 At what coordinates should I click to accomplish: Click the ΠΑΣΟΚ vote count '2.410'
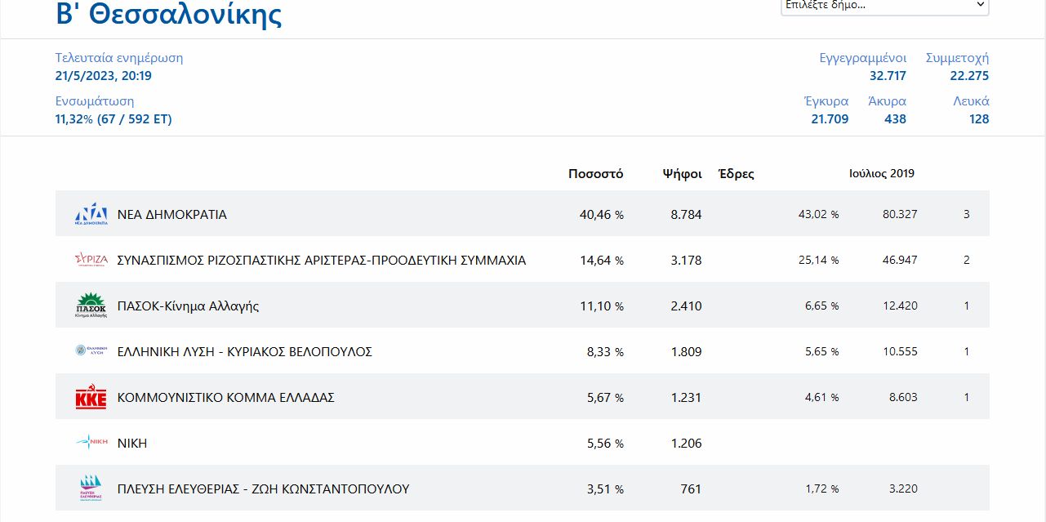tap(686, 306)
